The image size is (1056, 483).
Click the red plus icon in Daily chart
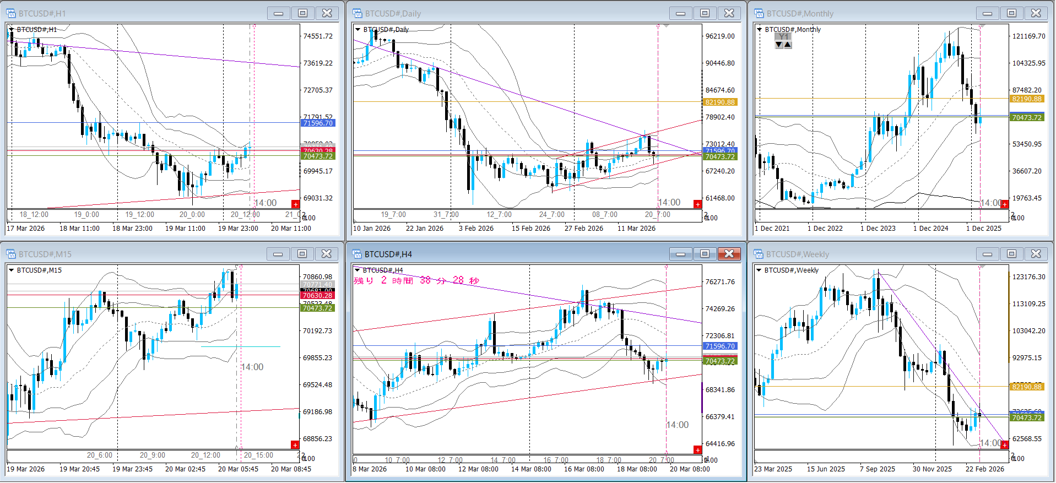697,204
